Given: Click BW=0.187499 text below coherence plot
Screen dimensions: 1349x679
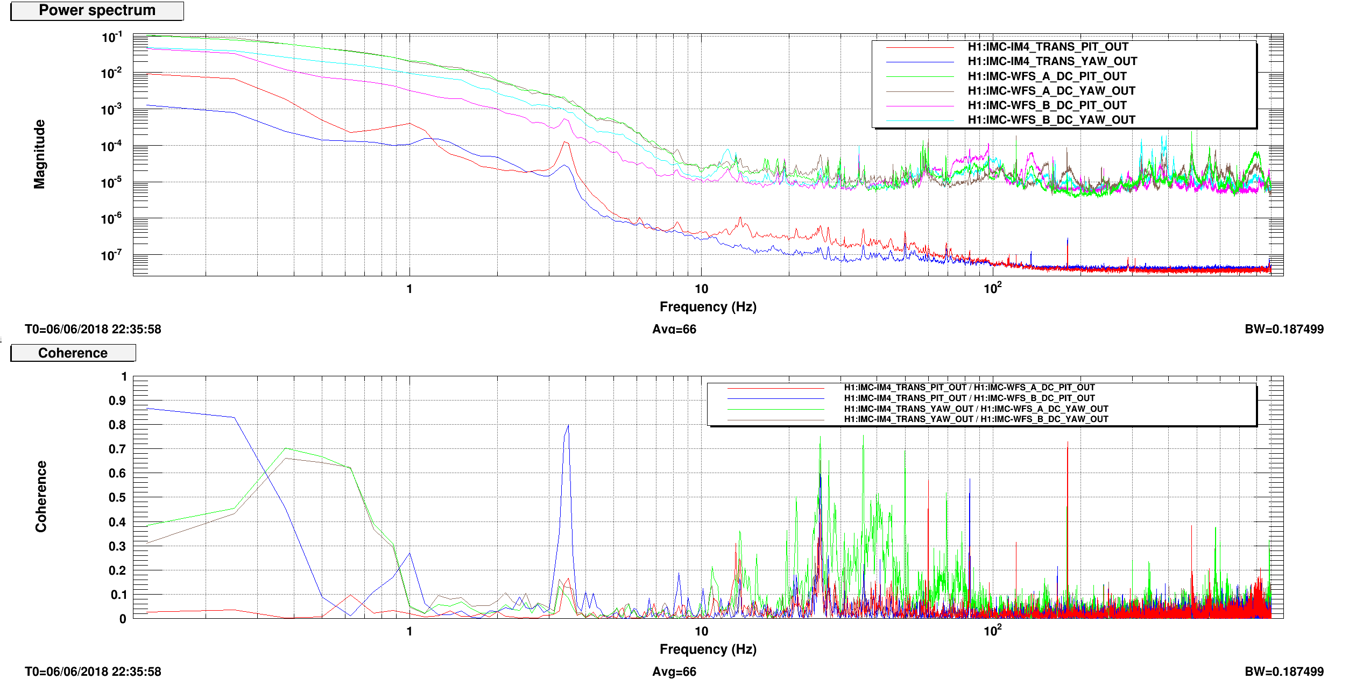Looking at the screenshot, I should [1283, 672].
